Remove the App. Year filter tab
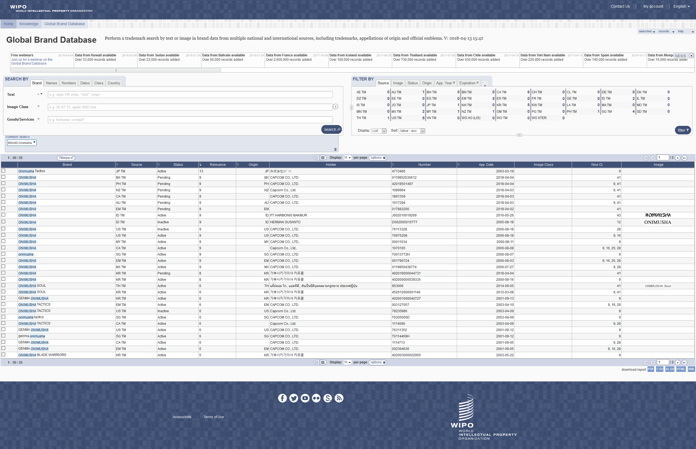 (x=454, y=83)
